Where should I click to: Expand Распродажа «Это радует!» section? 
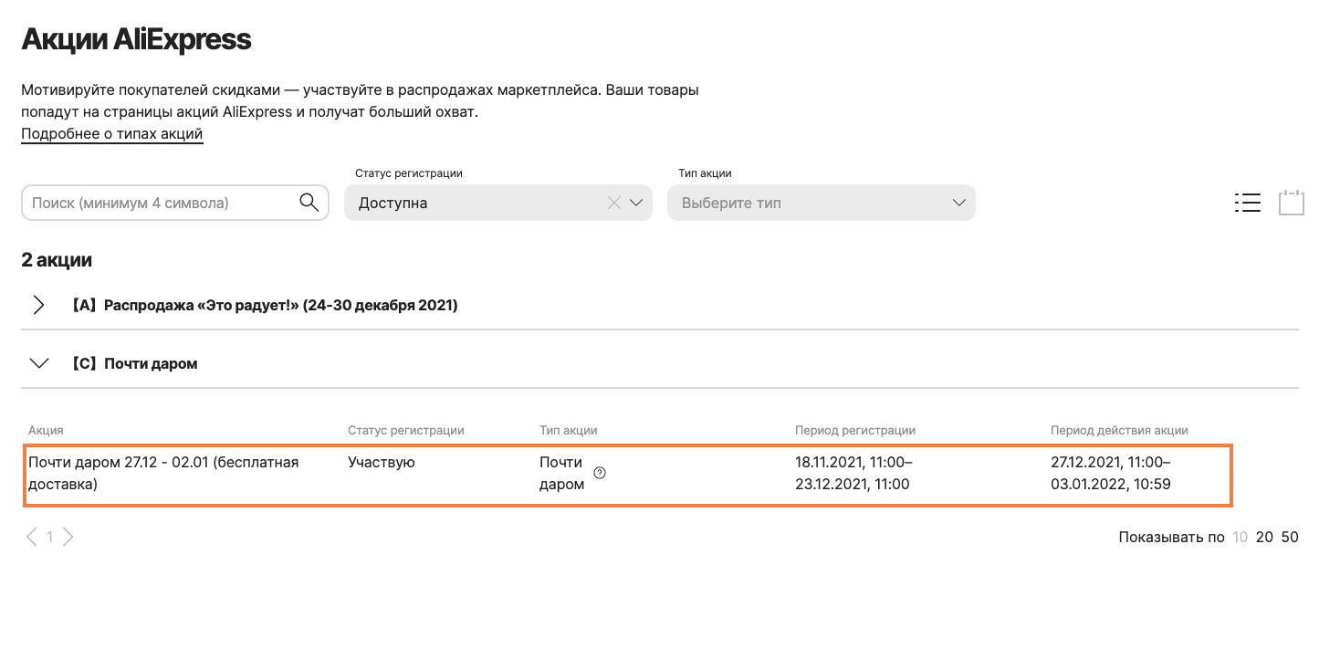38,305
